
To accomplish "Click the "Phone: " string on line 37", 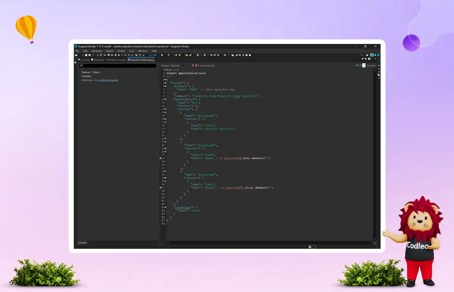I will [212, 188].
